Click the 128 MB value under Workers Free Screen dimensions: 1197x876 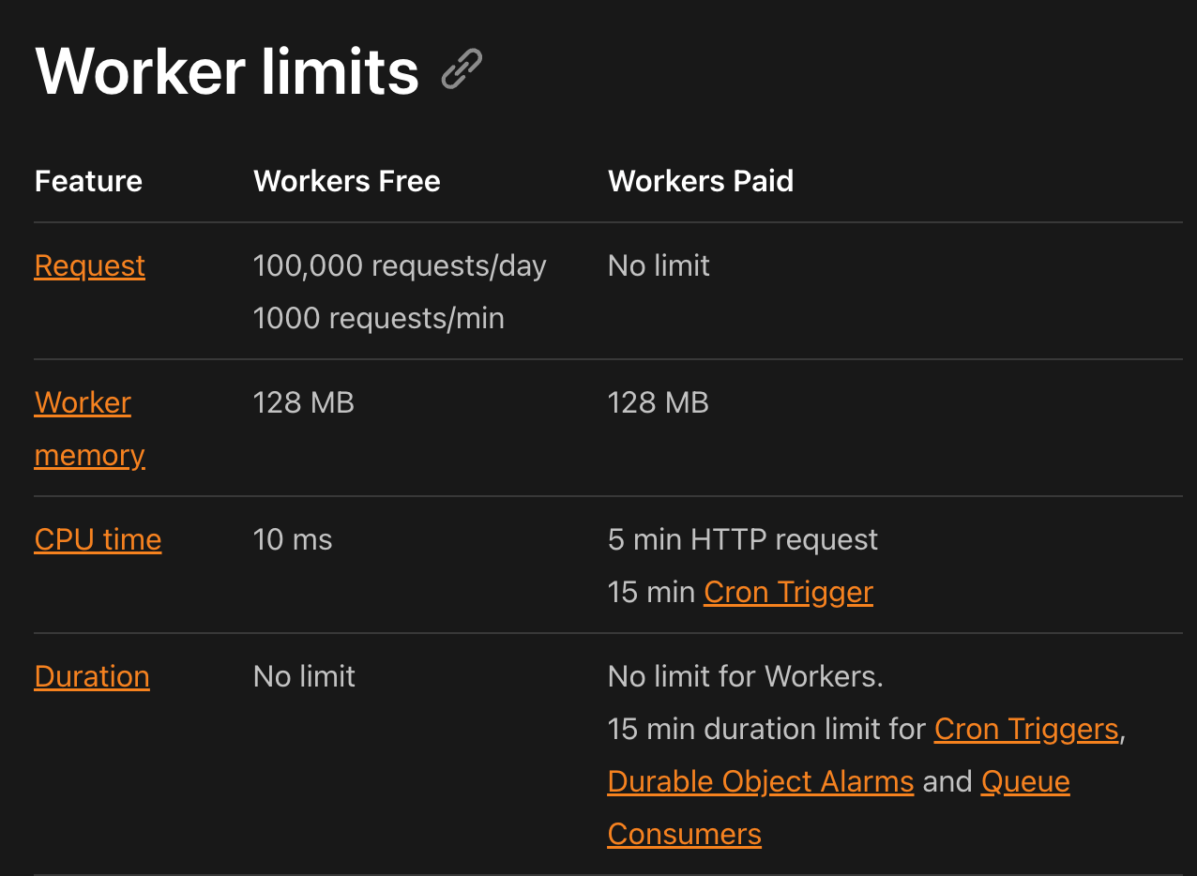[304, 402]
